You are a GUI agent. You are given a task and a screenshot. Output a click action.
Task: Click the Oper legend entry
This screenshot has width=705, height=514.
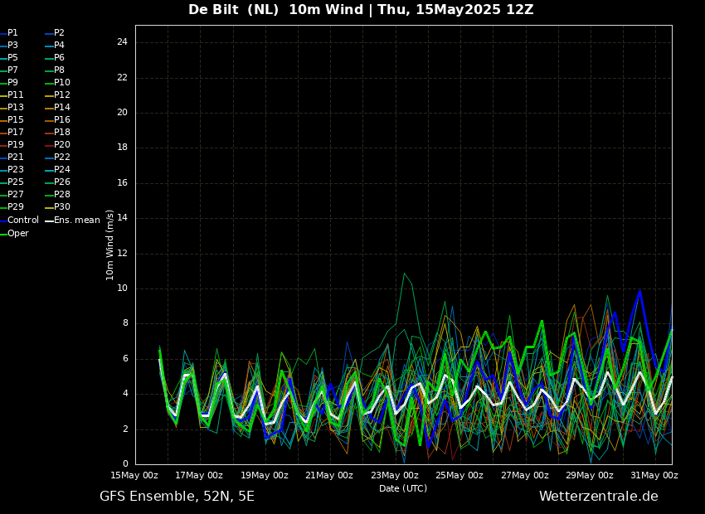click(x=17, y=234)
